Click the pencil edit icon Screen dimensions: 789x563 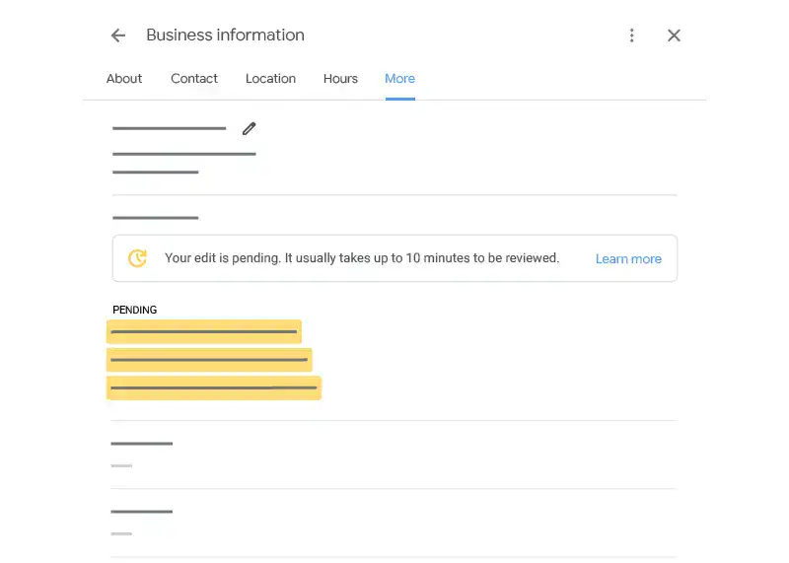tap(249, 128)
